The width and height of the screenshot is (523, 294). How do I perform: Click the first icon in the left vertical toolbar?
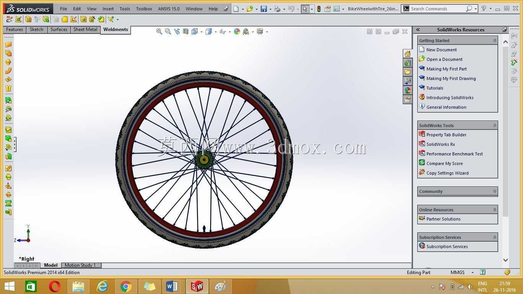pos(8,44)
